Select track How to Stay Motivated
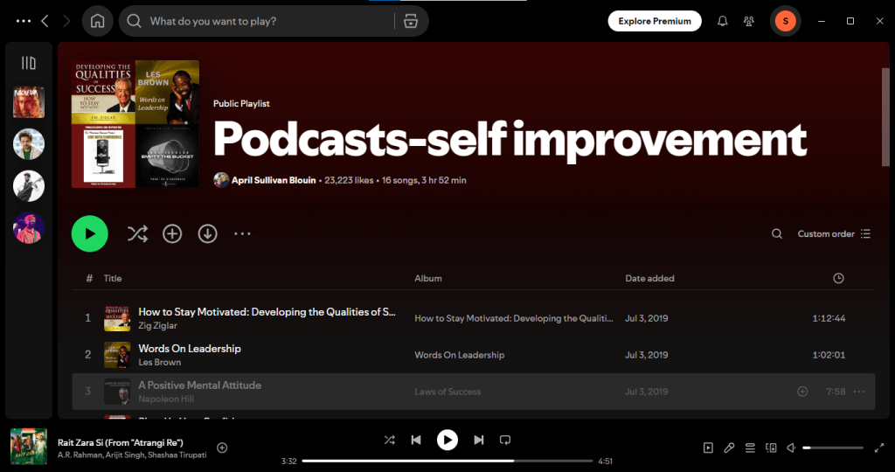The image size is (895, 472). pos(267,312)
